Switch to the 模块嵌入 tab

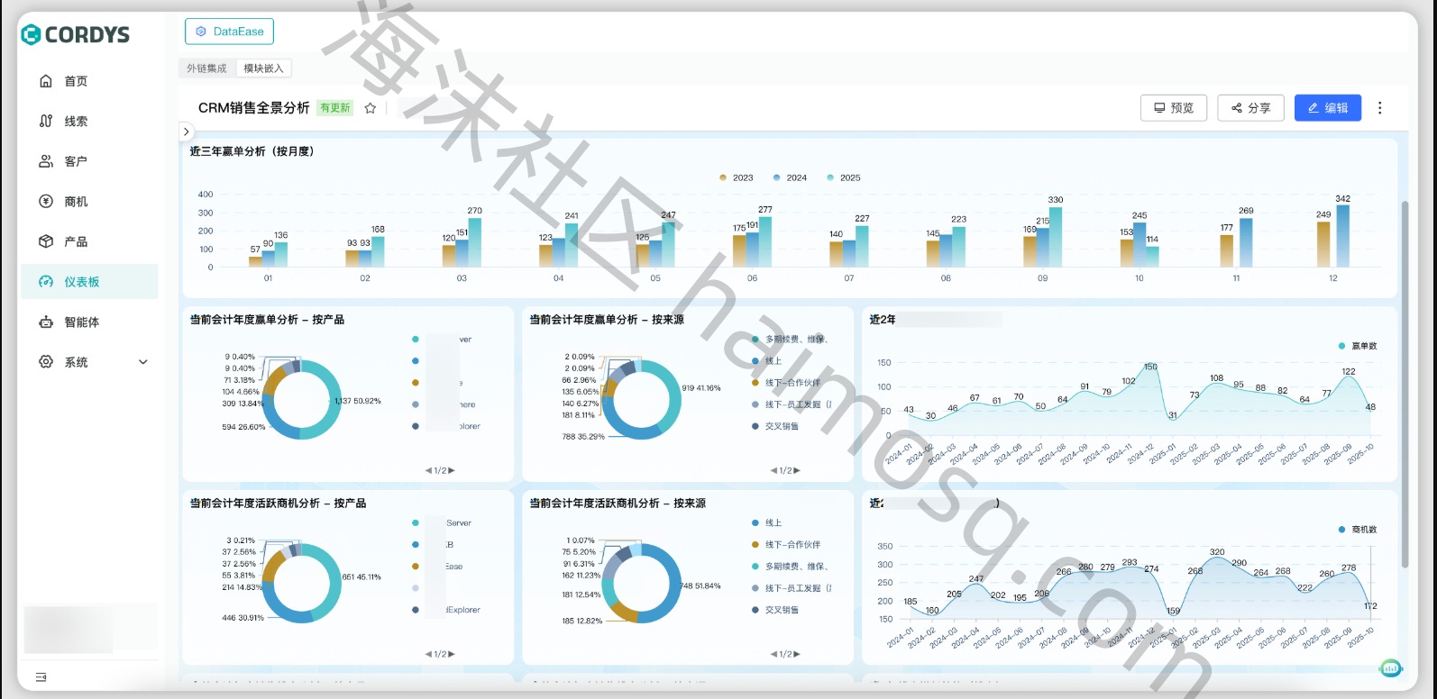263,68
